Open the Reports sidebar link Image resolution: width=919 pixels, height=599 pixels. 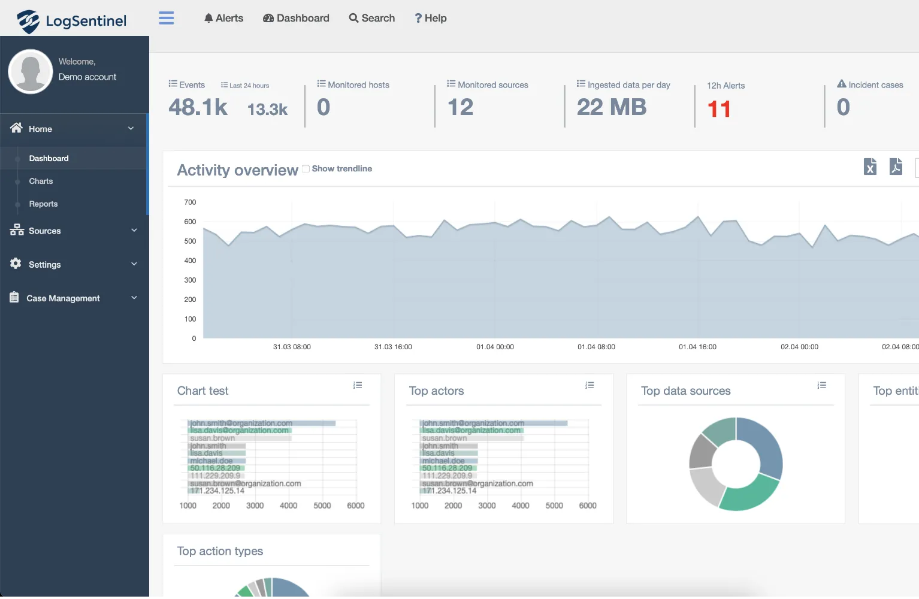click(x=43, y=204)
